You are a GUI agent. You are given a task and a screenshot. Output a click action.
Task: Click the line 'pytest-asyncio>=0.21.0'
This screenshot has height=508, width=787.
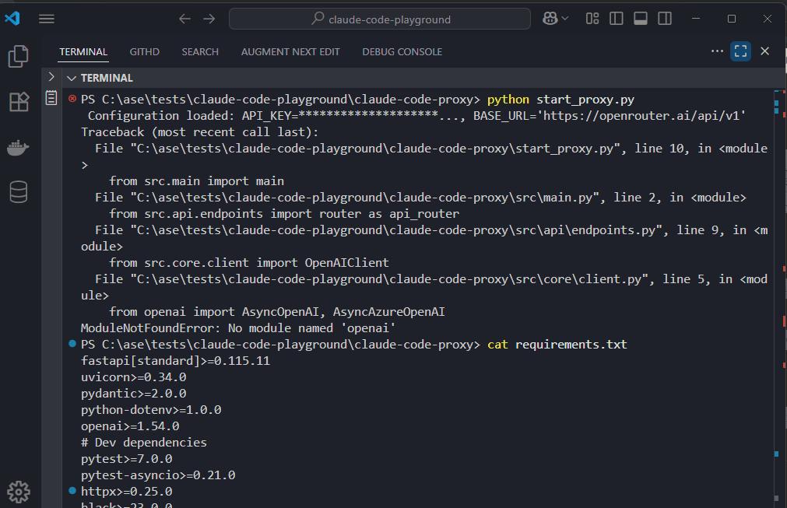click(x=158, y=475)
